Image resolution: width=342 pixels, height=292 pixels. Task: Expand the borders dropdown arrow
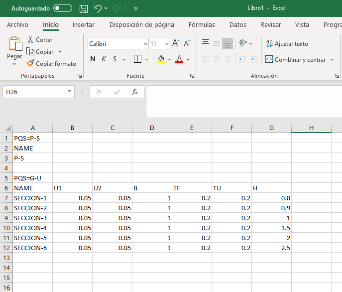coord(146,59)
